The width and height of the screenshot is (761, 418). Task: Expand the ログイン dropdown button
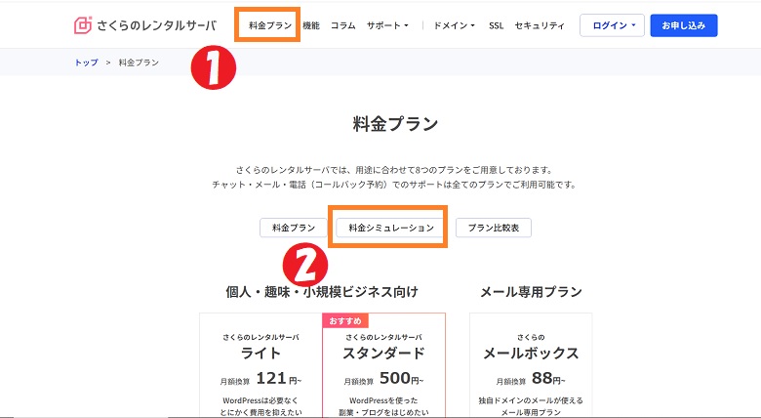point(612,25)
